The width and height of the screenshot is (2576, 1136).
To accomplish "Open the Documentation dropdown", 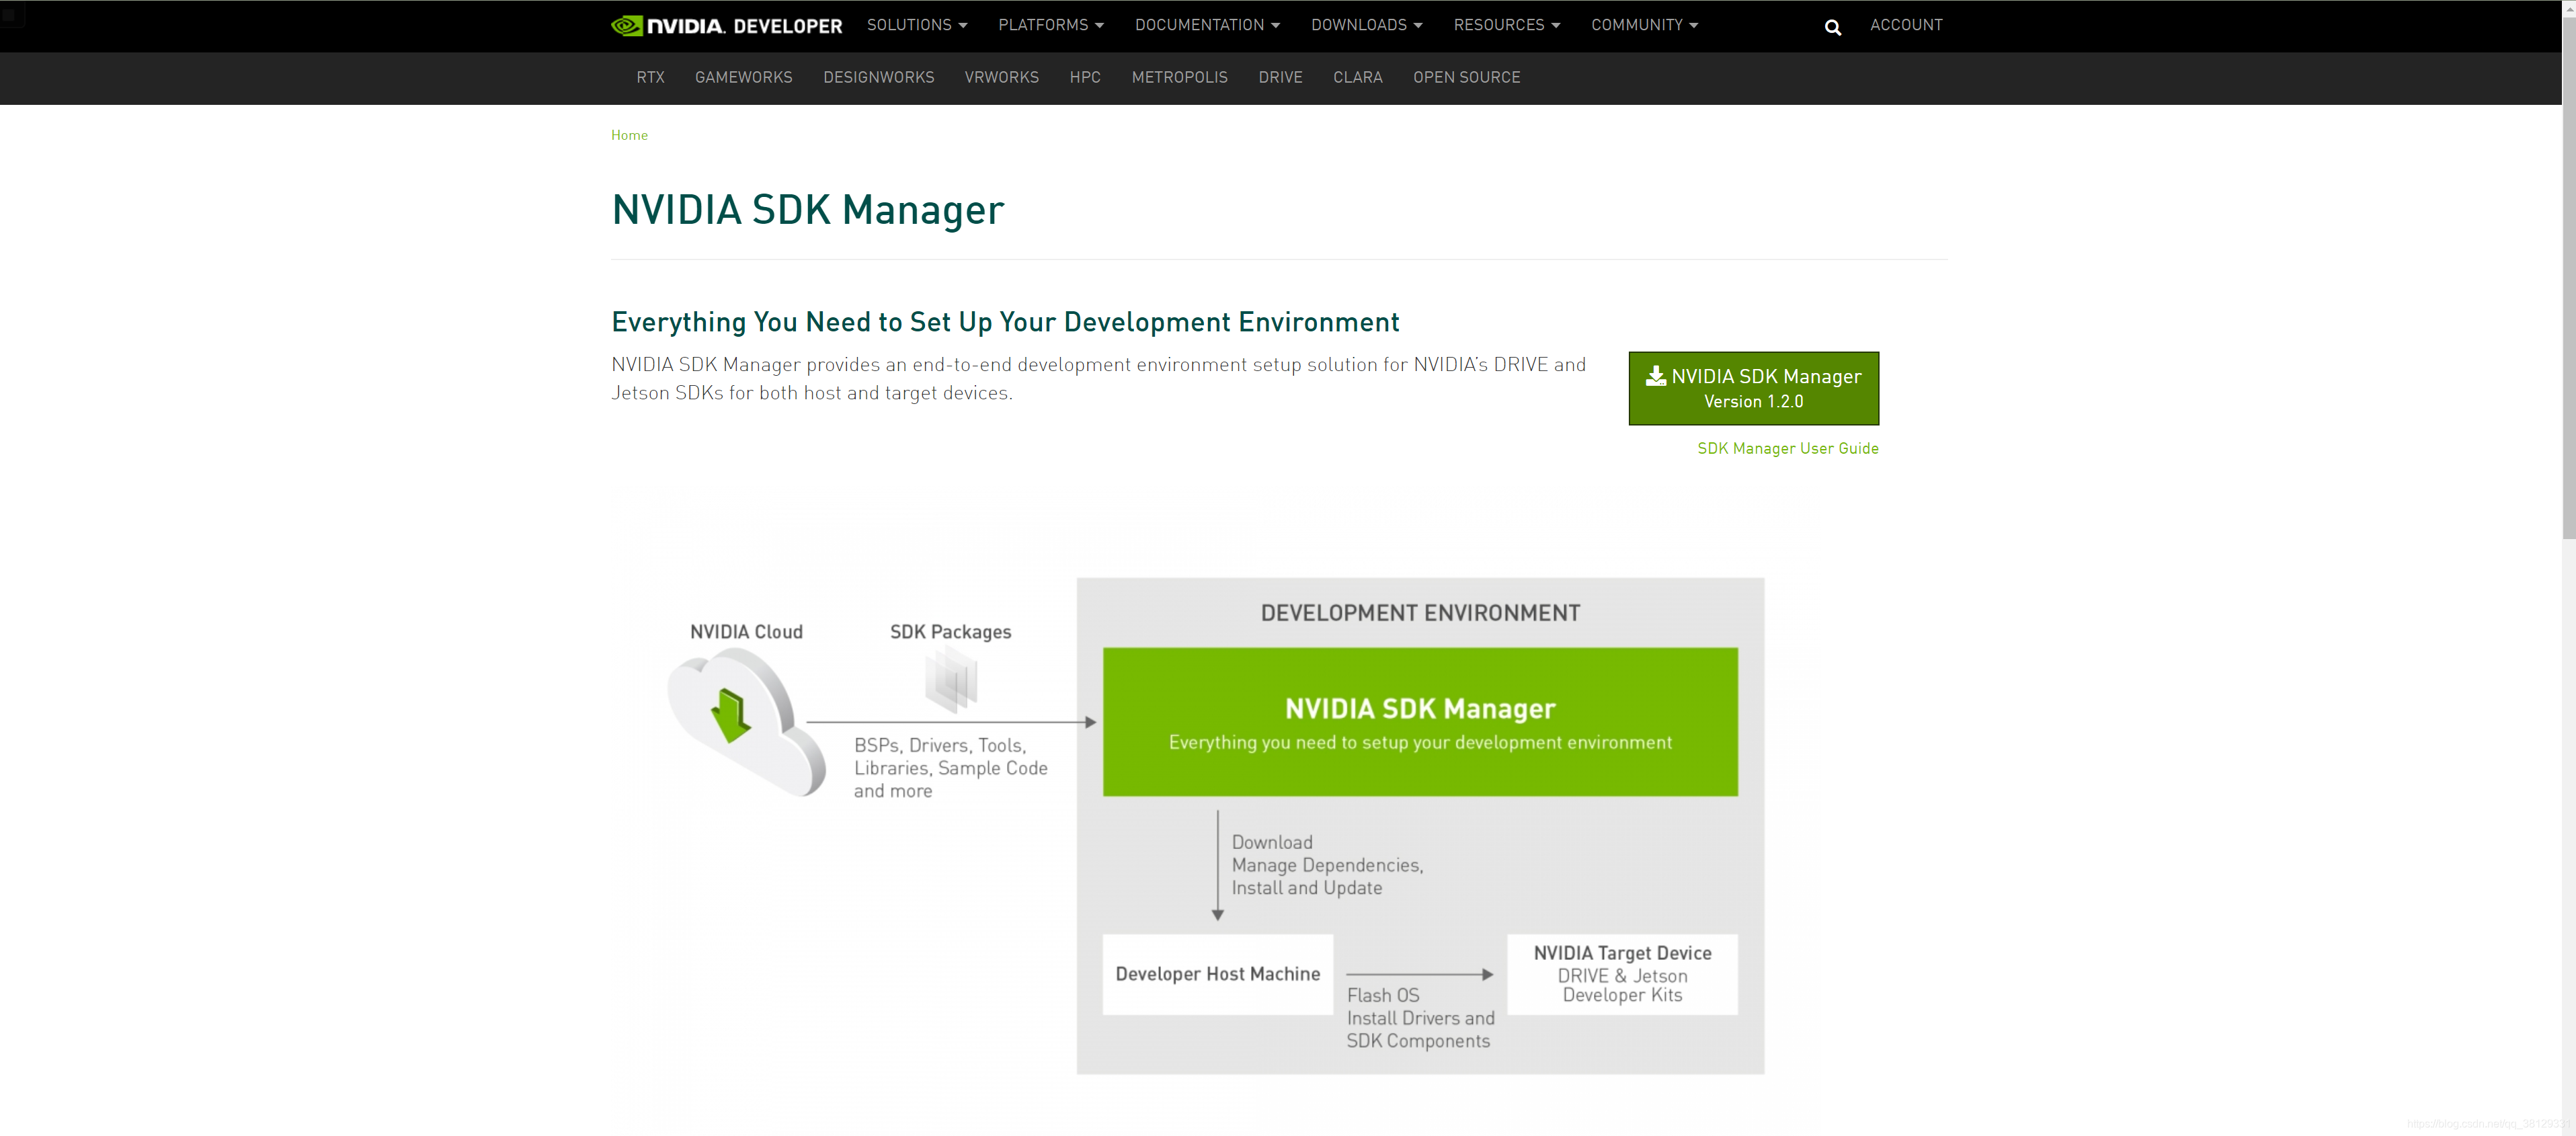I will 1207,25.
